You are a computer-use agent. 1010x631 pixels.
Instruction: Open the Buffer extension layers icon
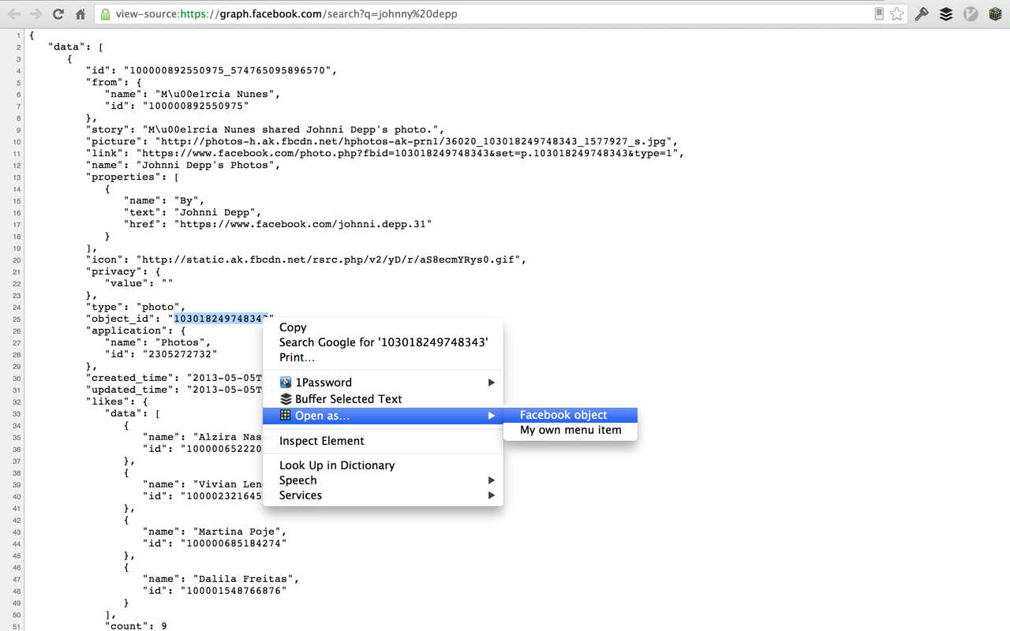click(946, 14)
